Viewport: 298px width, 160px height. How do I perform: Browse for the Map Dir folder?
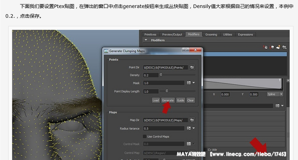point(192,120)
